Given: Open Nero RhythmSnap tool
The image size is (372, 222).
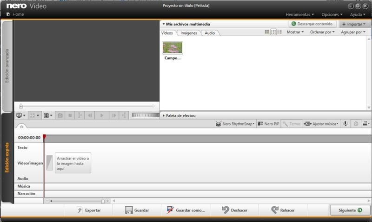Looking at the screenshot, I should (x=235, y=124).
